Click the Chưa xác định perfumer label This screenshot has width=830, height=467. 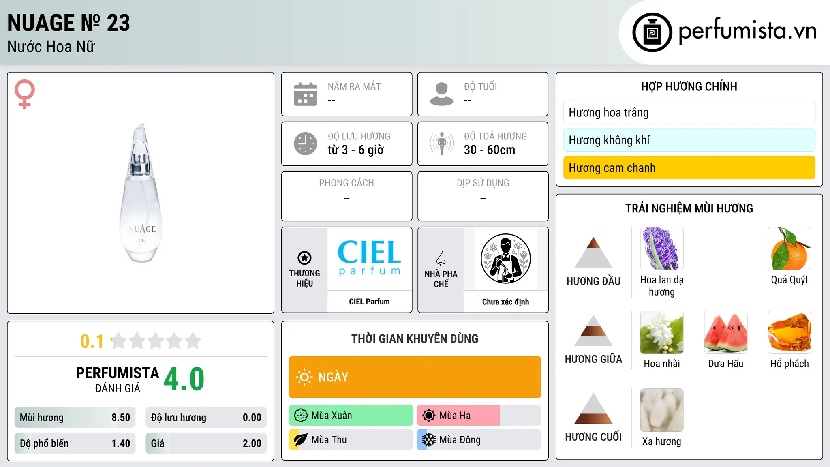(x=505, y=302)
